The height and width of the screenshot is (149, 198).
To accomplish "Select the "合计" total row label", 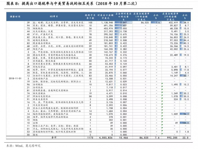I will (x=54, y=138).
